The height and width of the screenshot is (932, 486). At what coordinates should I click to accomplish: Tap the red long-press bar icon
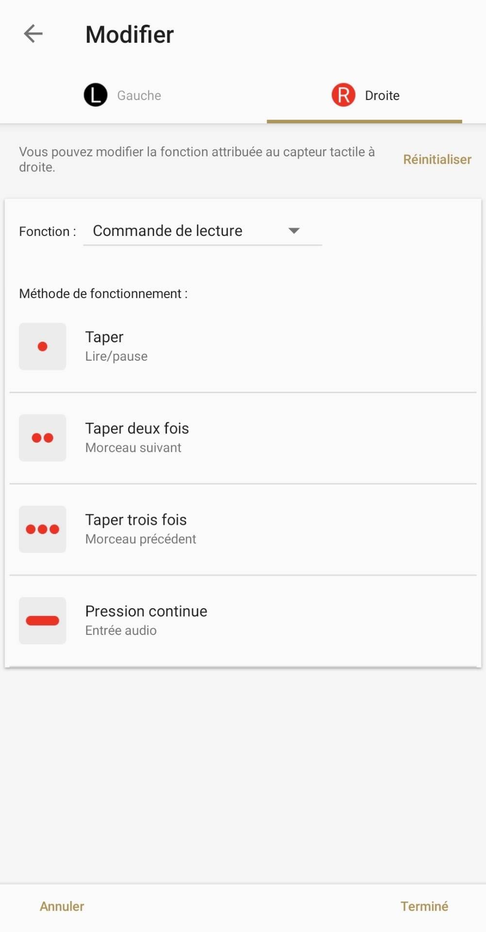pos(43,621)
